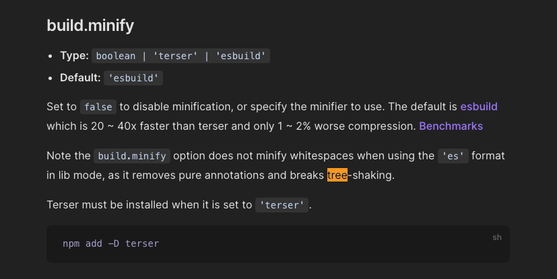Click the inline code false
This screenshot has height=279, width=557.
click(98, 107)
